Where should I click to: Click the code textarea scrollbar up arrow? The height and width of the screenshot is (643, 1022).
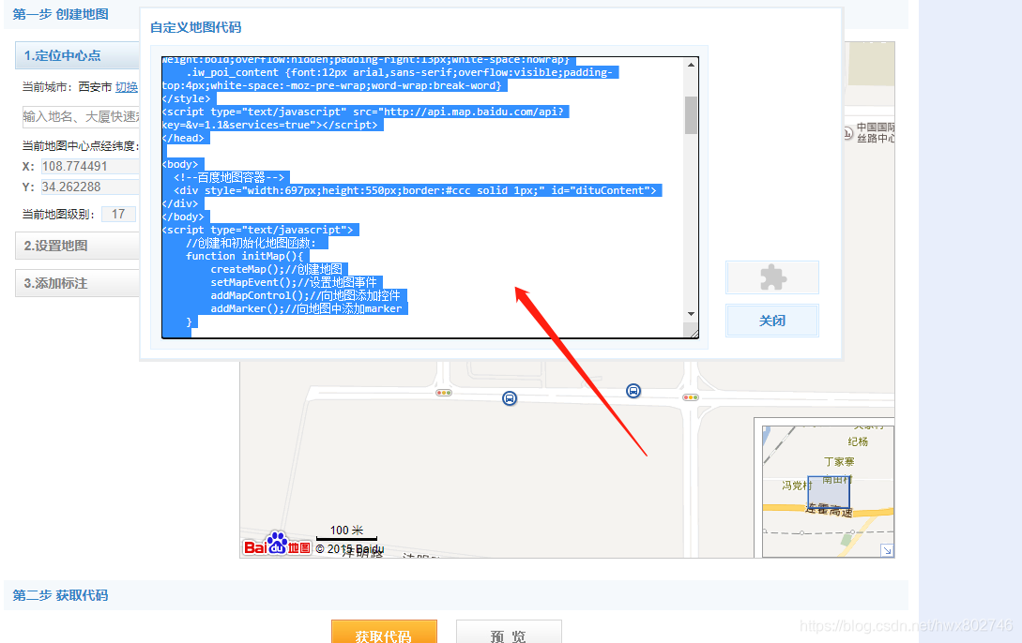click(x=691, y=65)
